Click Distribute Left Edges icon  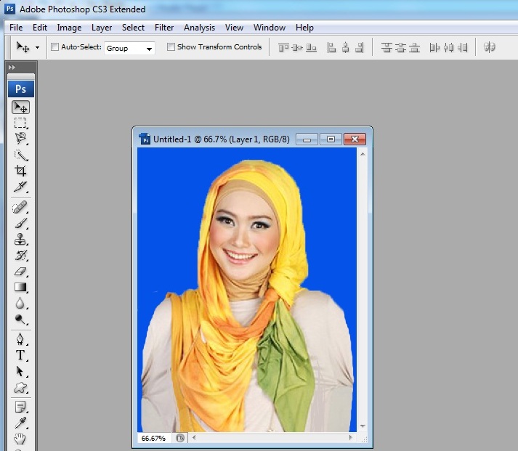(x=434, y=48)
